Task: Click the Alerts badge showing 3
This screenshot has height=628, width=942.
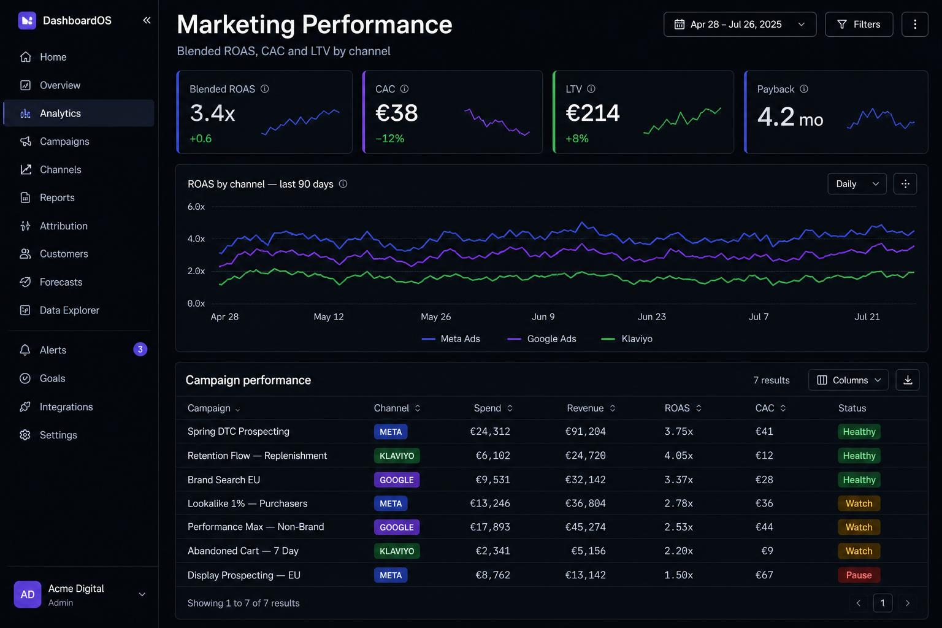Action: [140, 350]
